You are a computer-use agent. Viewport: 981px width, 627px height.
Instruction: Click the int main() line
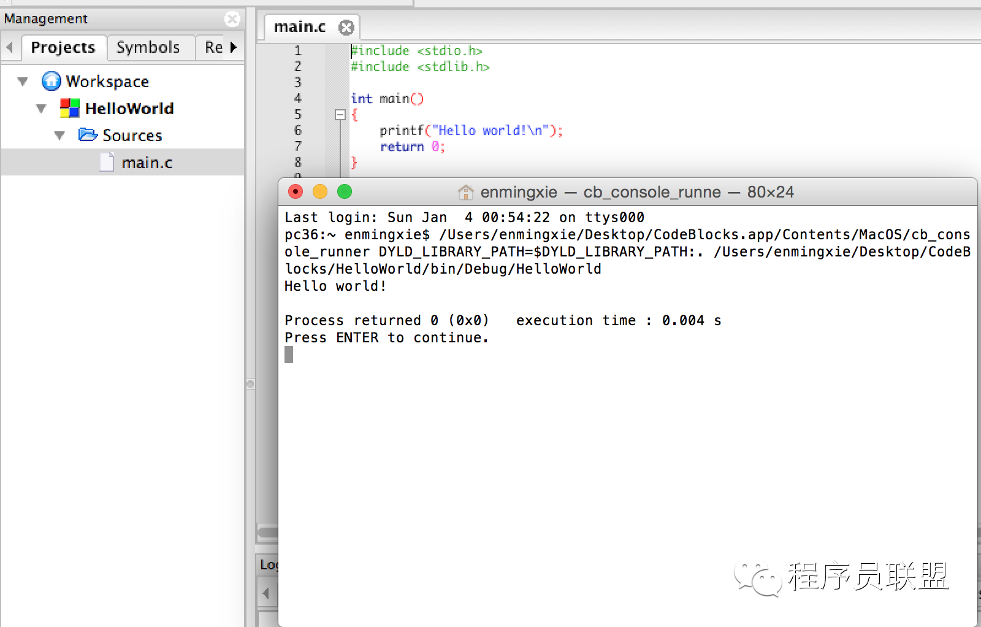coord(387,99)
